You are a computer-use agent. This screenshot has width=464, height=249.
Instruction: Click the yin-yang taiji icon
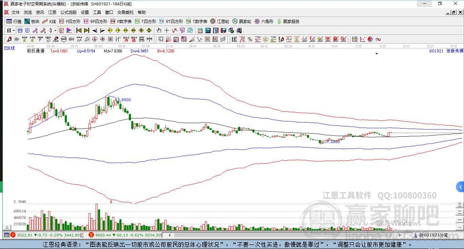point(371,39)
